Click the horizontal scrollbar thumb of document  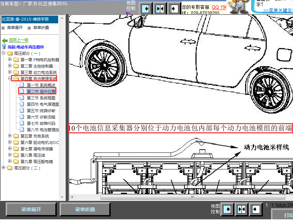pyautogui.click(x=193, y=197)
